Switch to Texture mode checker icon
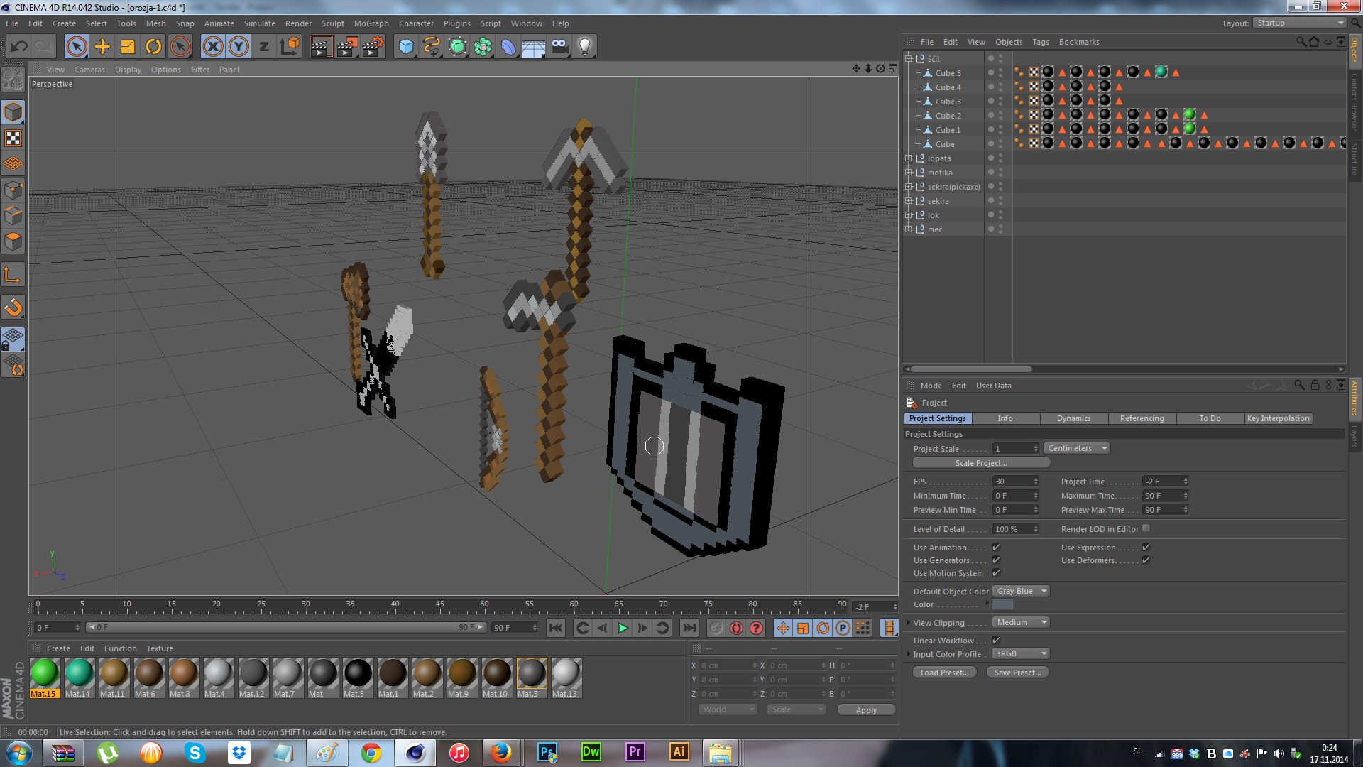 coord(13,138)
